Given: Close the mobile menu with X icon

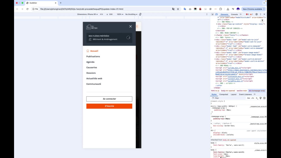Looking at the screenshot, I should [x=130, y=26].
